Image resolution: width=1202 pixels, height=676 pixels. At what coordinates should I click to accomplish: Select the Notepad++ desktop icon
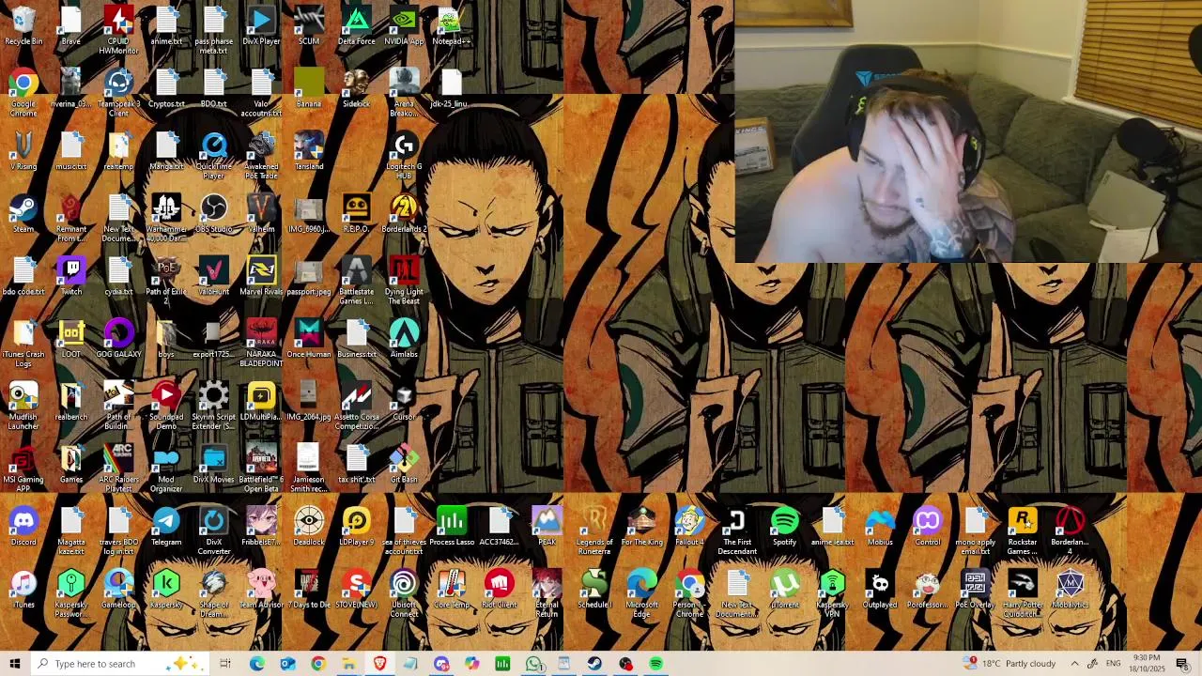[451, 25]
